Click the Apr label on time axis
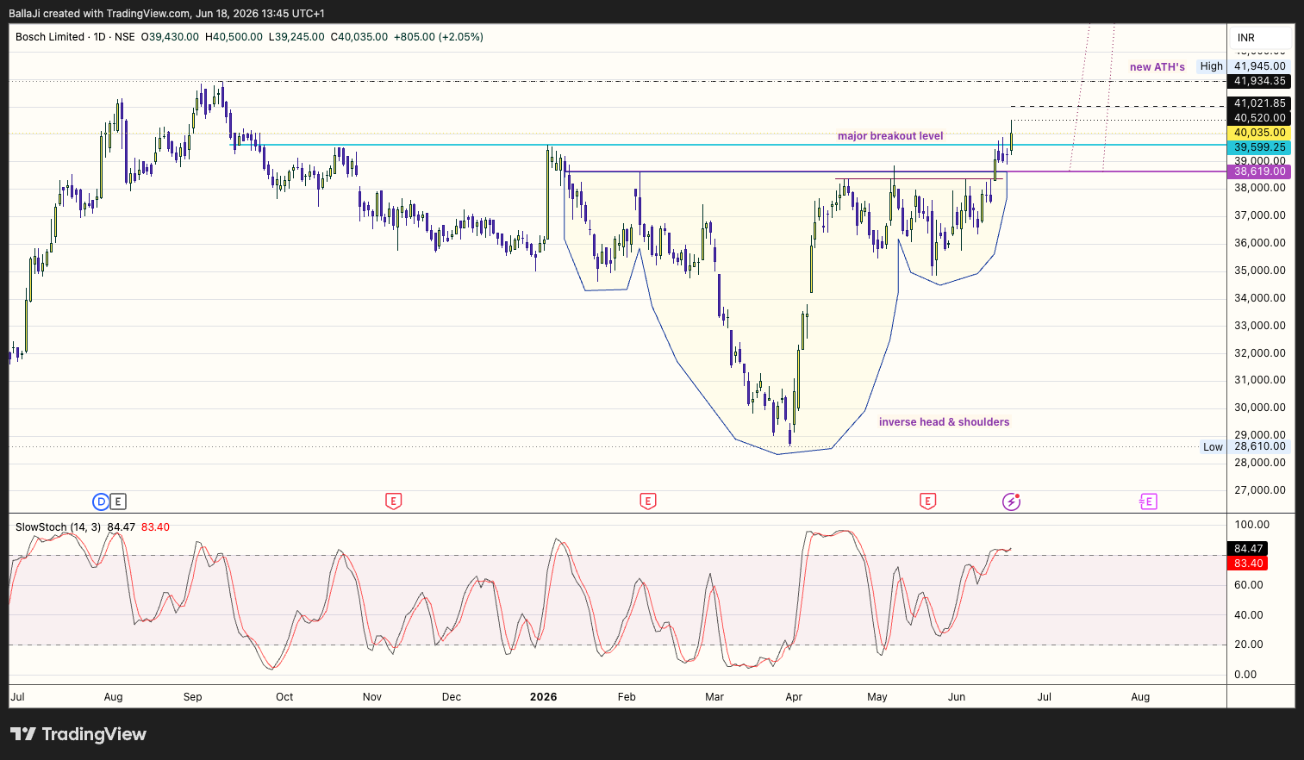 coord(794,697)
